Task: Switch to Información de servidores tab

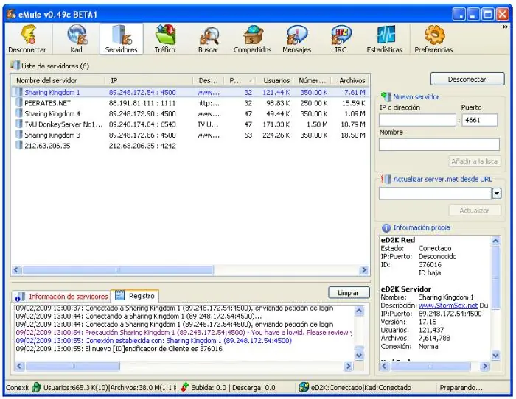Action: click(x=61, y=297)
